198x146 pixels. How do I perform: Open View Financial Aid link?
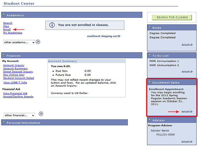point(15,93)
